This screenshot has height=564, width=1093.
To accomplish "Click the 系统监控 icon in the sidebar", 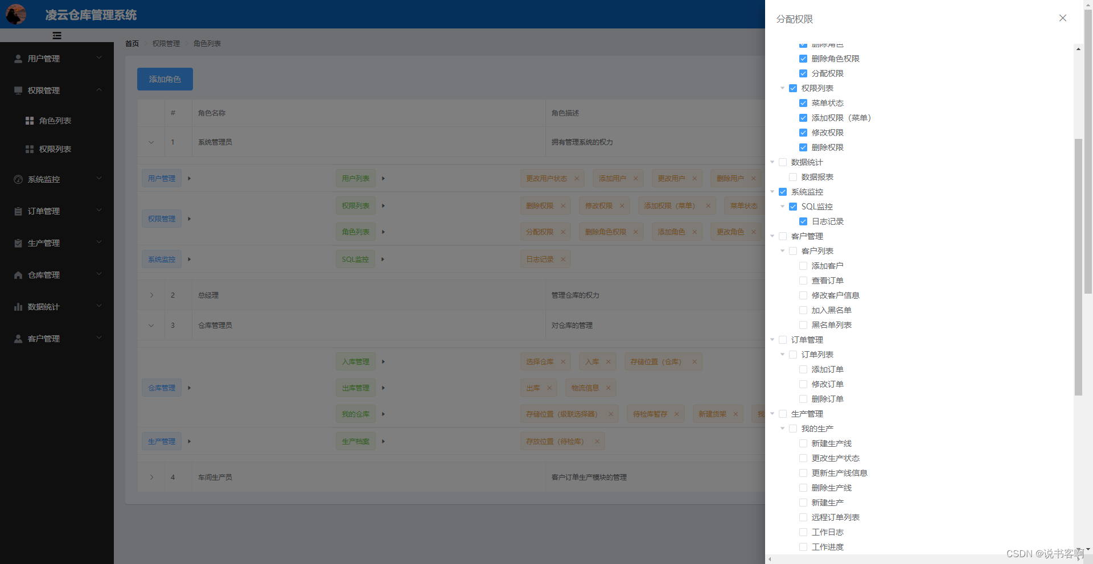I will pos(18,179).
